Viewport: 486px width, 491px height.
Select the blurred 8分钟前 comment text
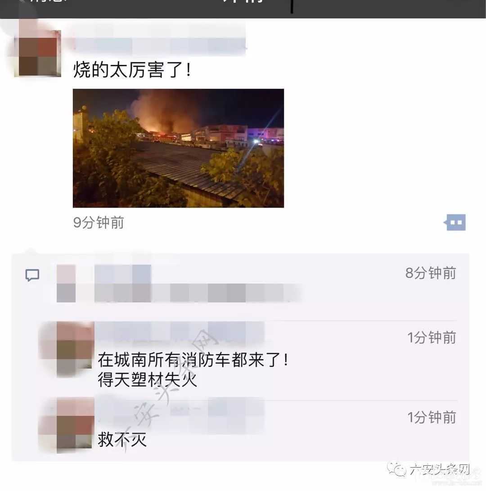coord(197,293)
